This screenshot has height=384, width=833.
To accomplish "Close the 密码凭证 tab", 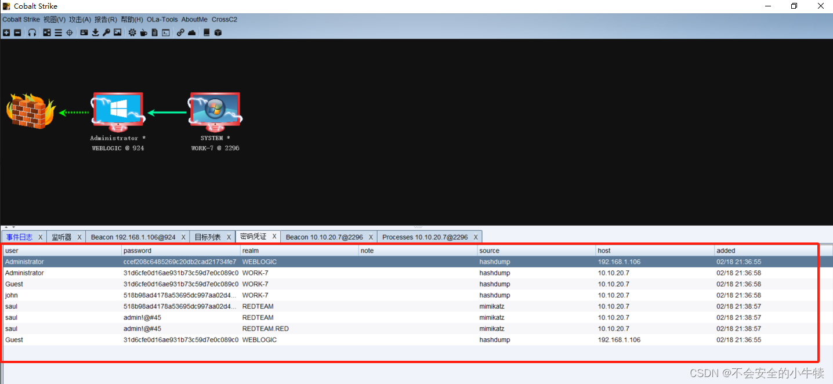I will click(274, 237).
